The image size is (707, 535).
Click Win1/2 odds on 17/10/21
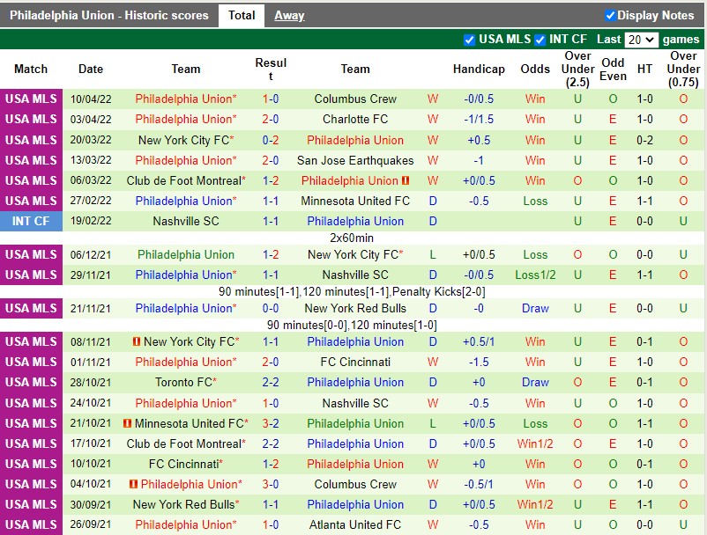pos(535,444)
